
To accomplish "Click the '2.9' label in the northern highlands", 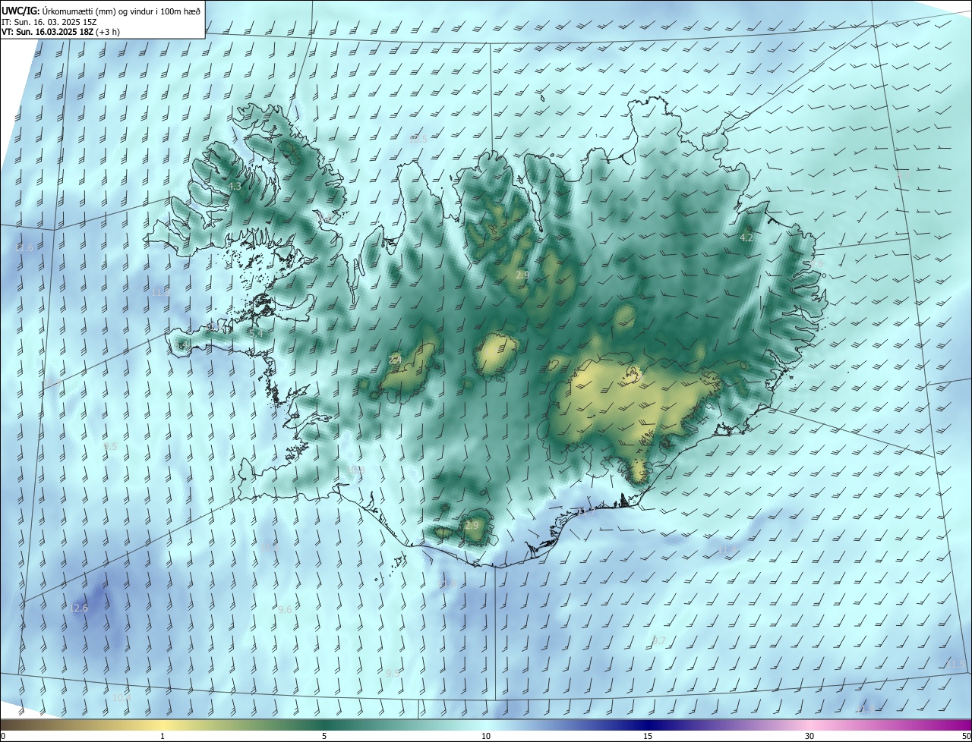I will 522,275.
